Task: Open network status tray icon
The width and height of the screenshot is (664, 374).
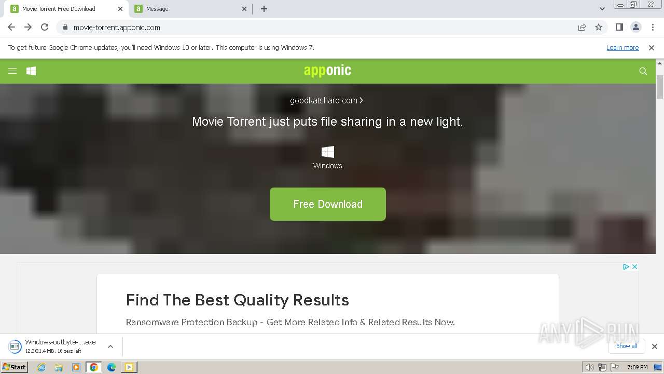Action: pos(602,367)
